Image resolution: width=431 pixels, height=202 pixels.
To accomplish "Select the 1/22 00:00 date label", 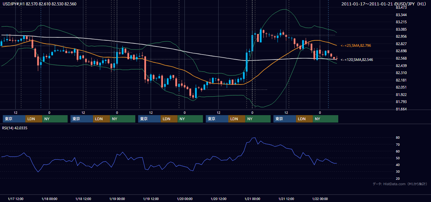I will 320,199.
